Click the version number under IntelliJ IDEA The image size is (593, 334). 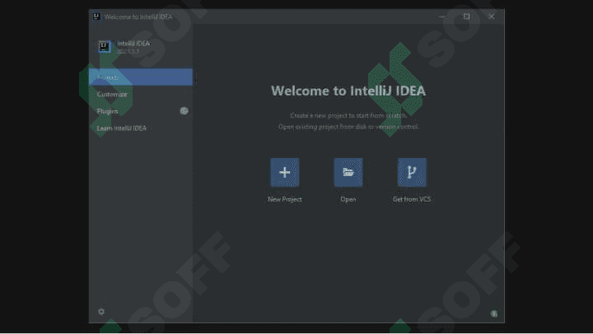pyautogui.click(x=128, y=51)
